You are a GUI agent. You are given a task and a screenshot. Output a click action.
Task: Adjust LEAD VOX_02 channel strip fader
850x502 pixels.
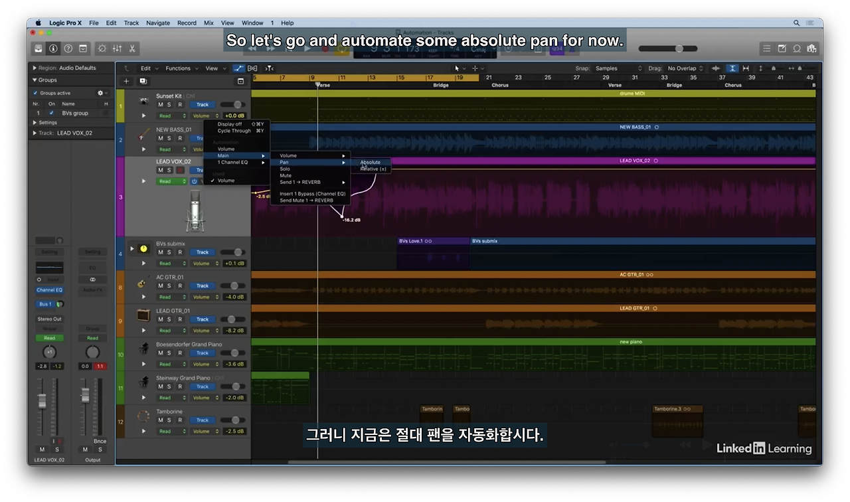tap(42, 400)
